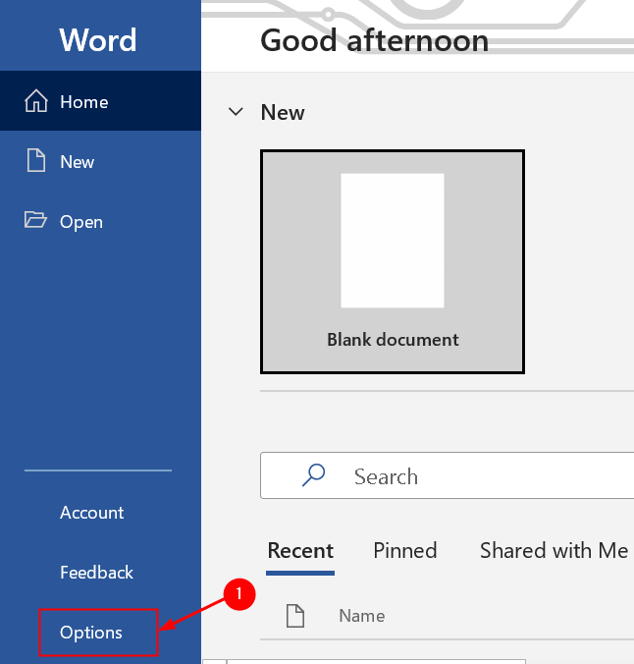Screen dimensions: 634x664
Task: Click the 'New' section heading text
Action: pos(283,113)
